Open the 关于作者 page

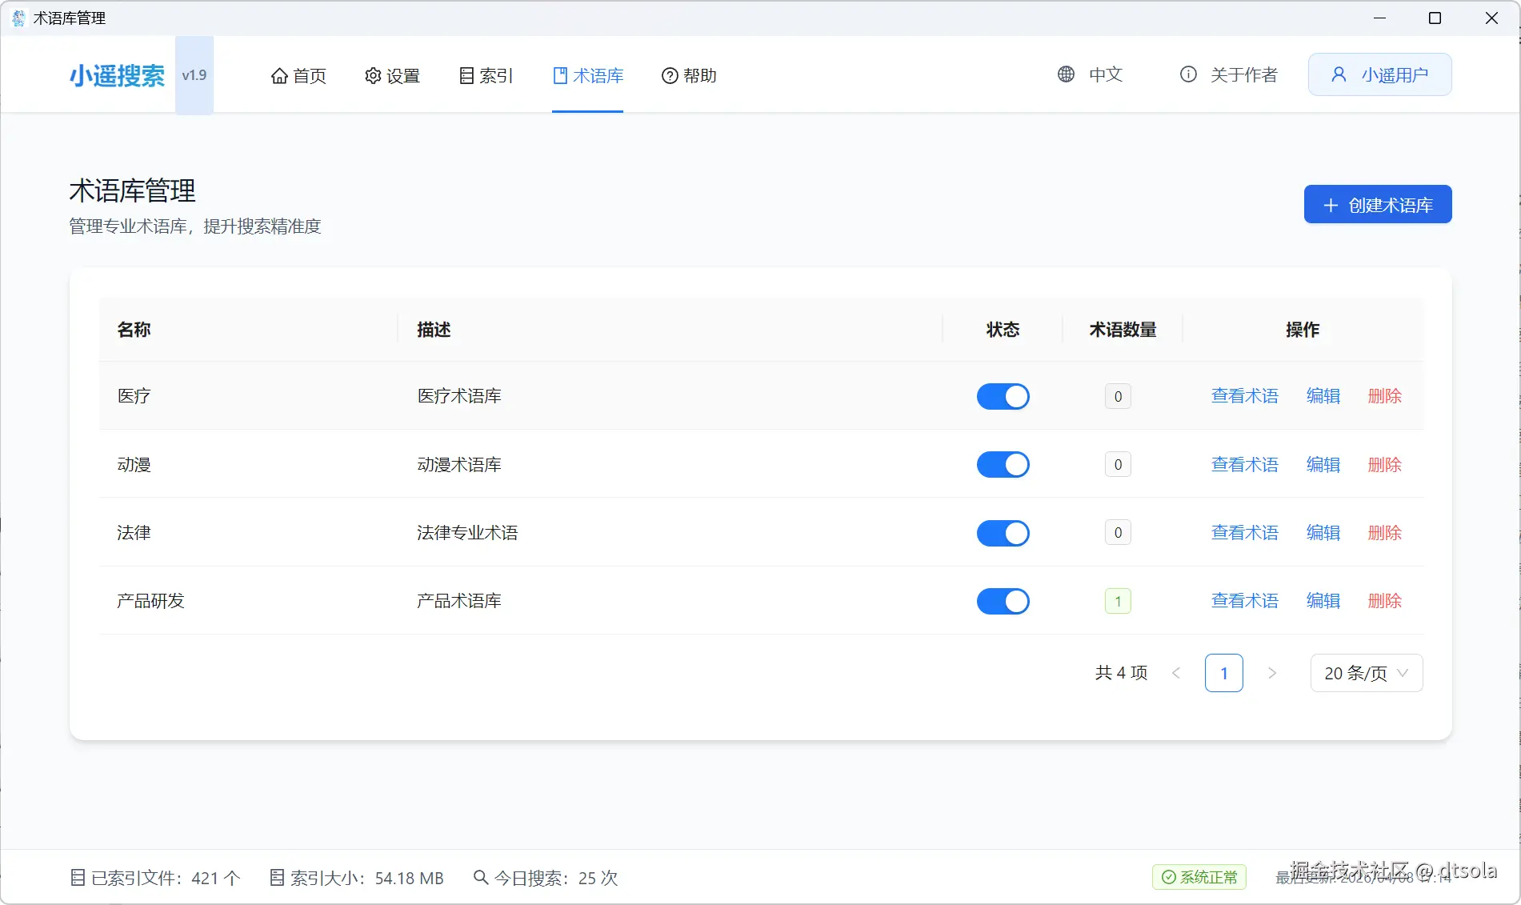(x=1229, y=74)
